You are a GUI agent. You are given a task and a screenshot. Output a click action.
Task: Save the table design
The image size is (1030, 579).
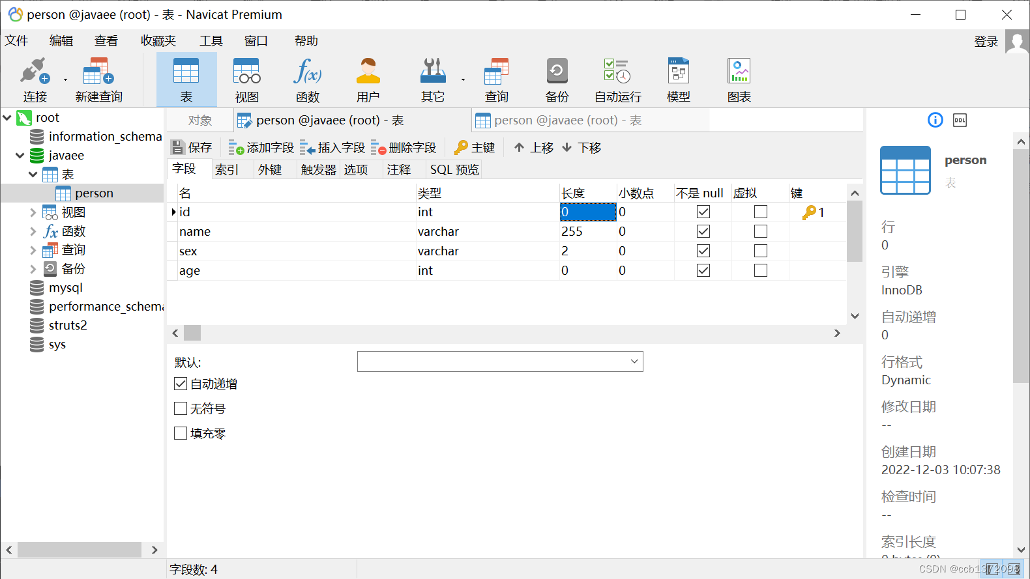pos(192,148)
